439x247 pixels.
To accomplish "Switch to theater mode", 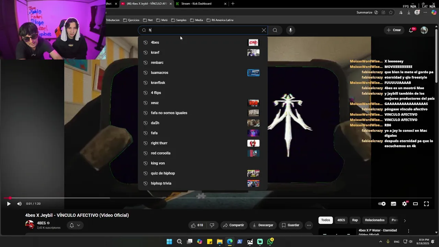I will coord(415,204).
